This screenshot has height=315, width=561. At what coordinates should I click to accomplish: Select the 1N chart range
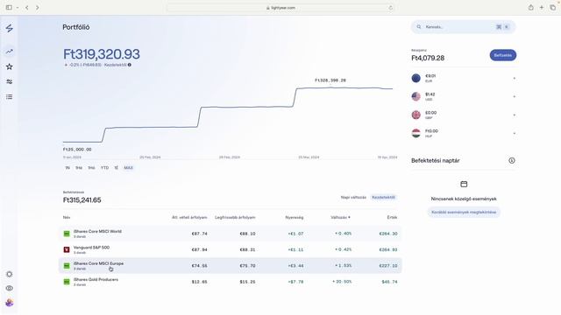click(x=67, y=168)
